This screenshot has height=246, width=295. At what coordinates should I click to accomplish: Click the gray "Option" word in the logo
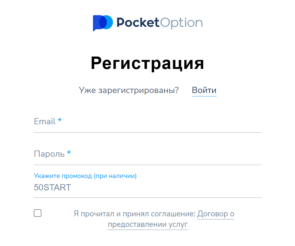pyautogui.click(x=181, y=23)
